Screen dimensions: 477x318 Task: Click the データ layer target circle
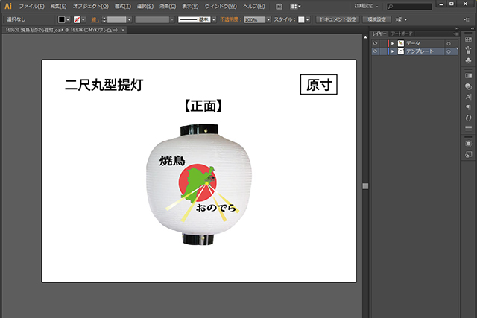click(449, 43)
